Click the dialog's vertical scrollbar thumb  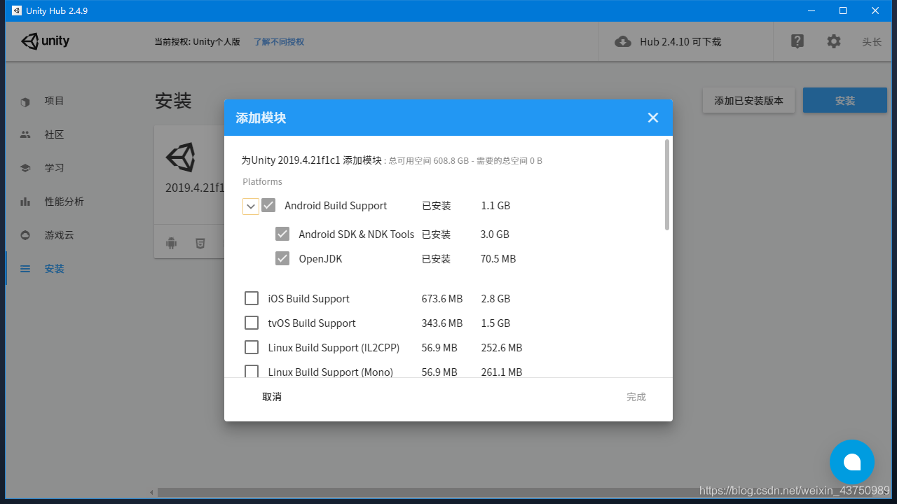(x=667, y=184)
